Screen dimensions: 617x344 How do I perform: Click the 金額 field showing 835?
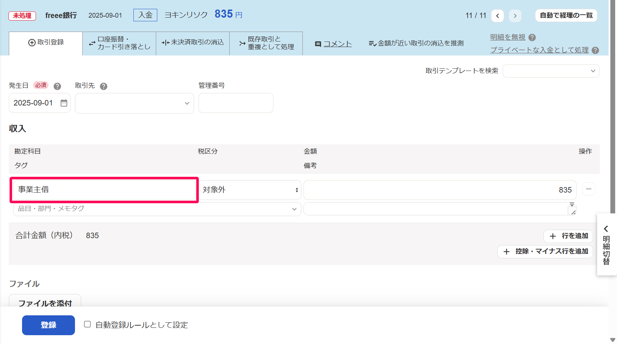(x=440, y=190)
